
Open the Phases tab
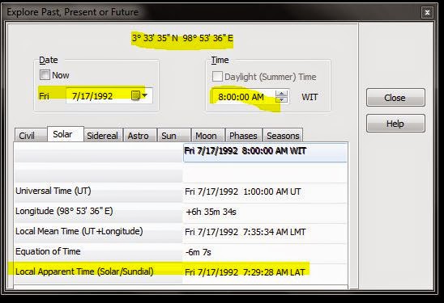[x=244, y=136]
